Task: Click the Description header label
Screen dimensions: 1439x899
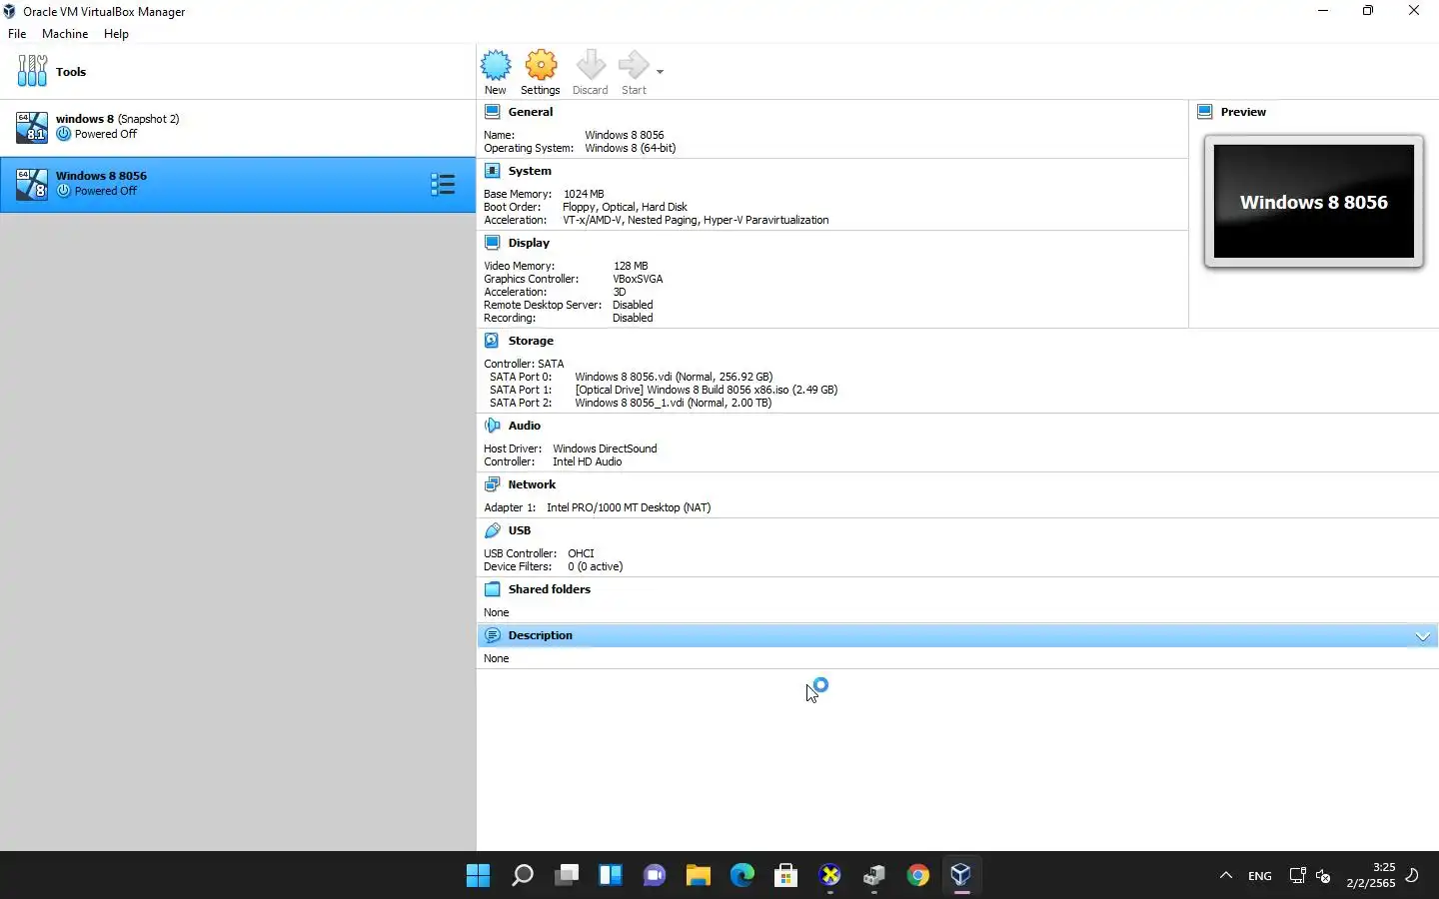Action: [541, 635]
